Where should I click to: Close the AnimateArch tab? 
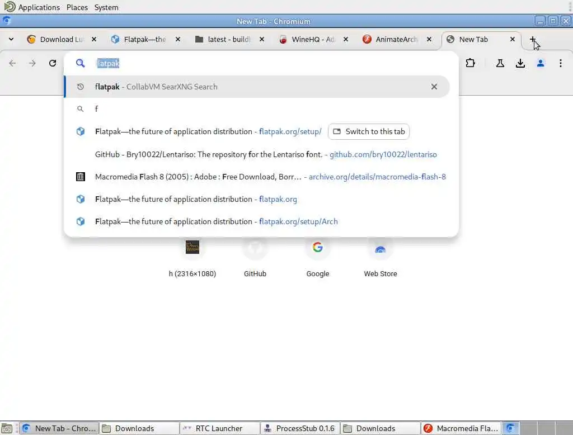(429, 39)
